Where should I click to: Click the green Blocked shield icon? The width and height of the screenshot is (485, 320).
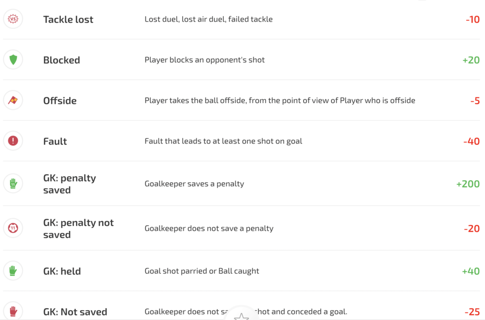(x=13, y=60)
